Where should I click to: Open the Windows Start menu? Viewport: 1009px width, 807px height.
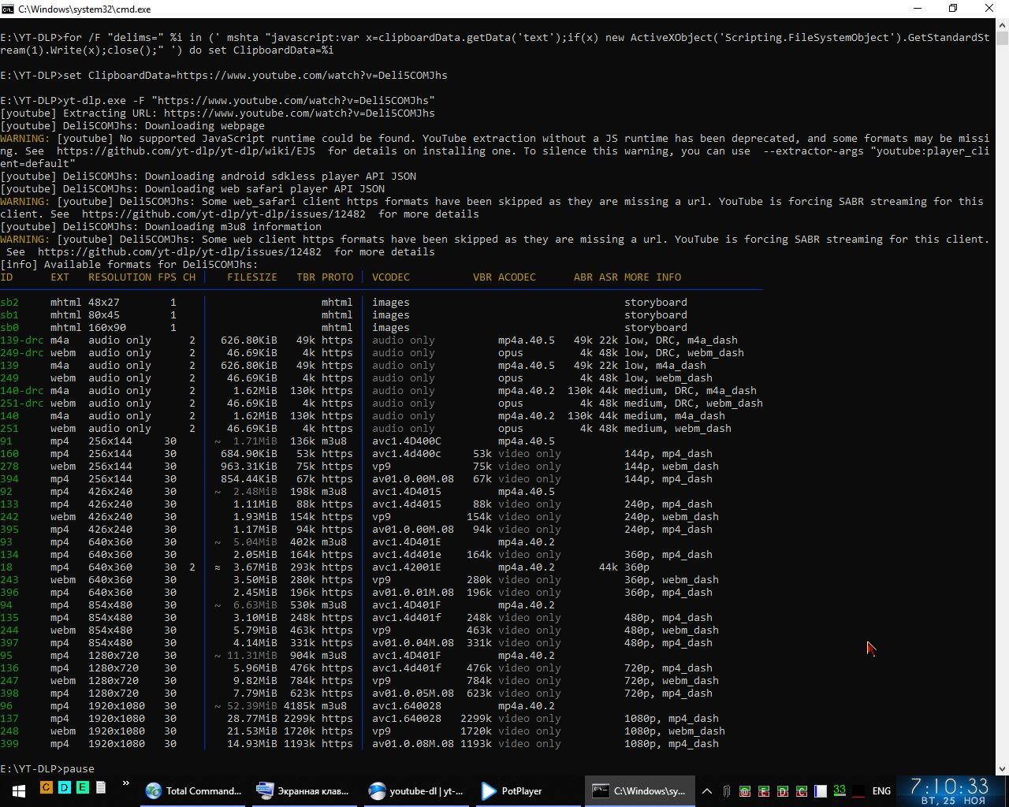17,790
